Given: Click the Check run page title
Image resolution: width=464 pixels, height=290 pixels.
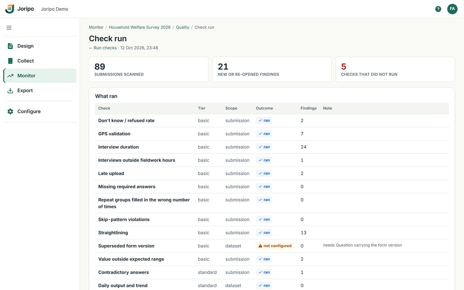Looking at the screenshot, I should click(x=108, y=39).
